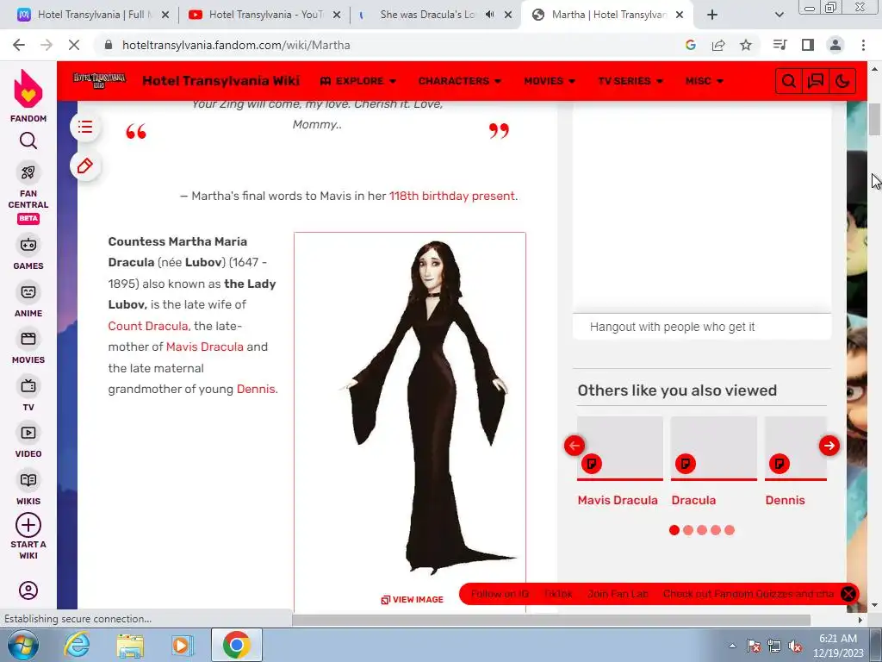Open the 118th birthday present link
This screenshot has height=662, width=882.
tap(451, 196)
